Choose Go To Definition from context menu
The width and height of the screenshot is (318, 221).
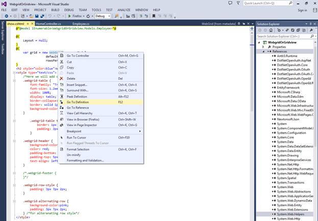(x=78, y=102)
